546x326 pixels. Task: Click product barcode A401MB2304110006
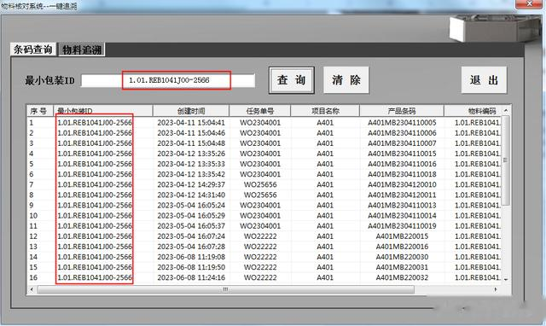(x=402, y=133)
